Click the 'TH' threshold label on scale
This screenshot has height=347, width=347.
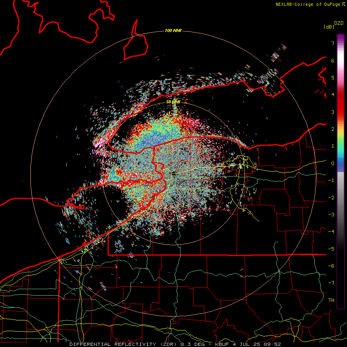331,300
